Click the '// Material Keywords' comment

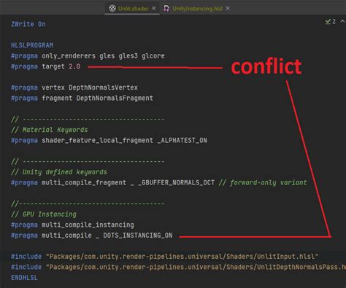50,130
